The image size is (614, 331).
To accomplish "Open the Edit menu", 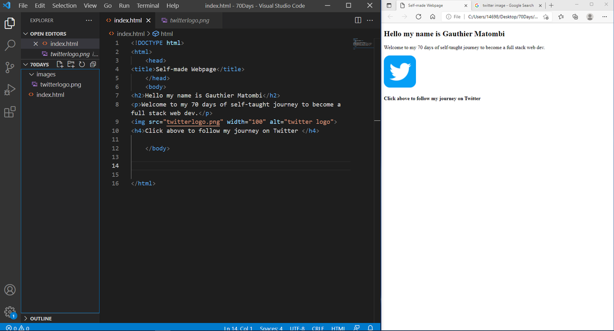I will coord(40,6).
